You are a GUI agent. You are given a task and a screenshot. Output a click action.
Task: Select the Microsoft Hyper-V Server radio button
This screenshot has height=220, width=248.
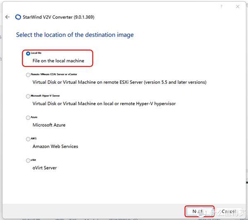[x=28, y=96]
